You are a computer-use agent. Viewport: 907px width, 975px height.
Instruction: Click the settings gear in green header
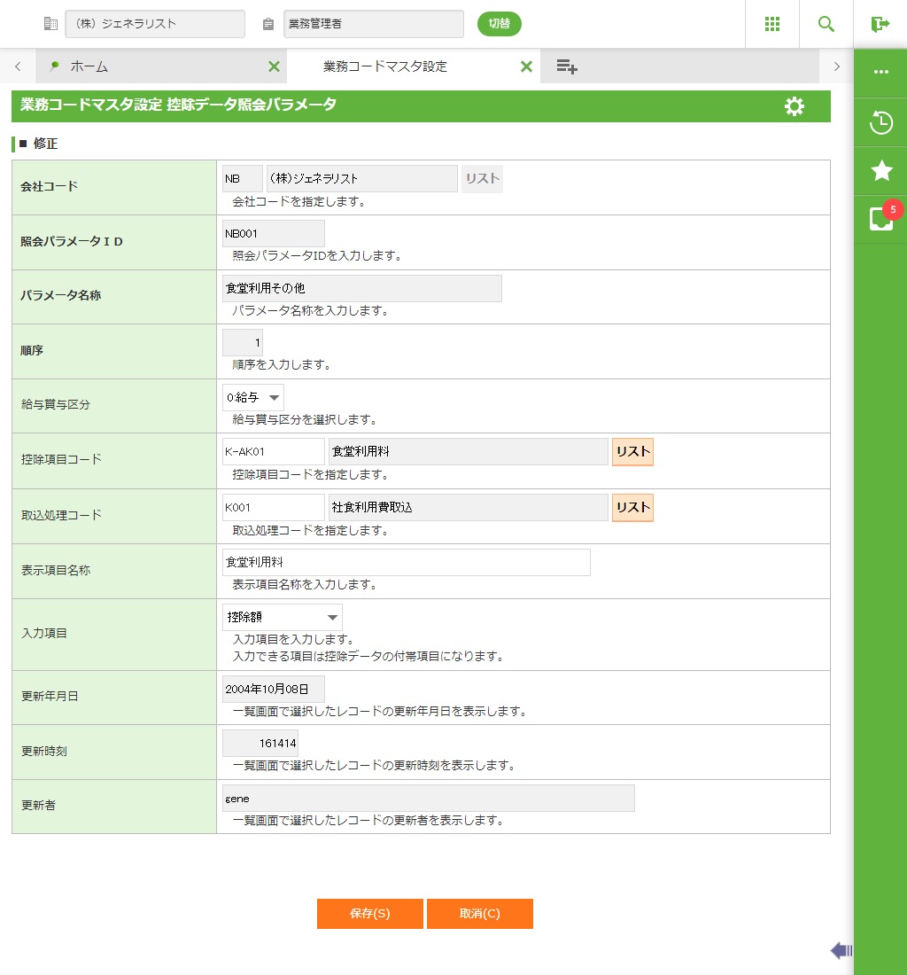point(794,106)
